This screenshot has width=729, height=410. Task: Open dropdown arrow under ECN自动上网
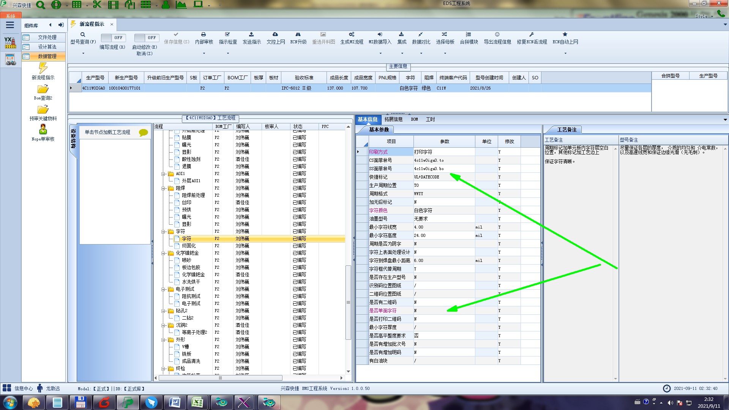[x=565, y=53]
